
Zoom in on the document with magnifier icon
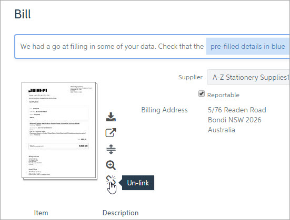pos(111,165)
